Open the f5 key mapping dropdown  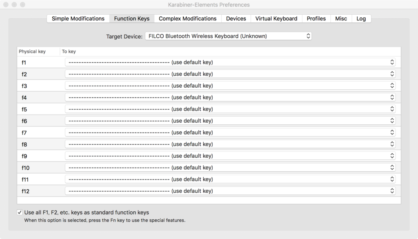[x=230, y=109]
